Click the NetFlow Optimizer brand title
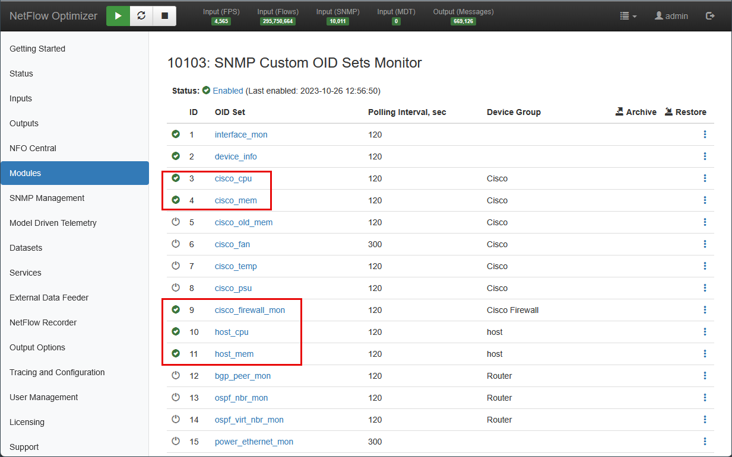Image resolution: width=732 pixels, height=457 pixels. (x=53, y=16)
